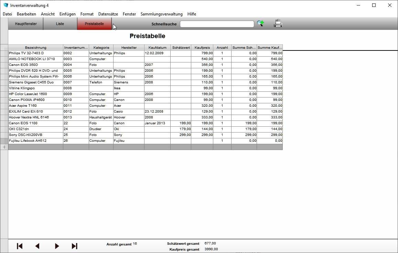Click the quick search magnifier icon

tap(260, 24)
